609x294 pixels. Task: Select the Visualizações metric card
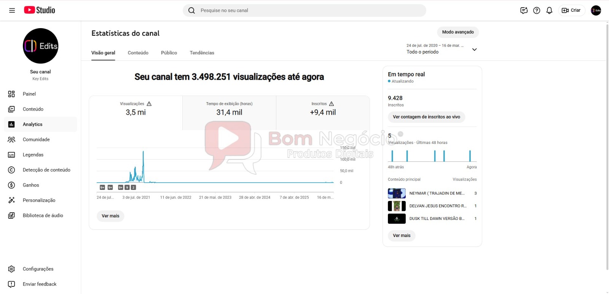click(136, 109)
